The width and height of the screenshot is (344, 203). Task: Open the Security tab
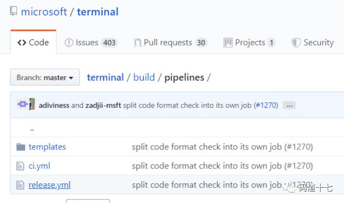click(x=312, y=43)
